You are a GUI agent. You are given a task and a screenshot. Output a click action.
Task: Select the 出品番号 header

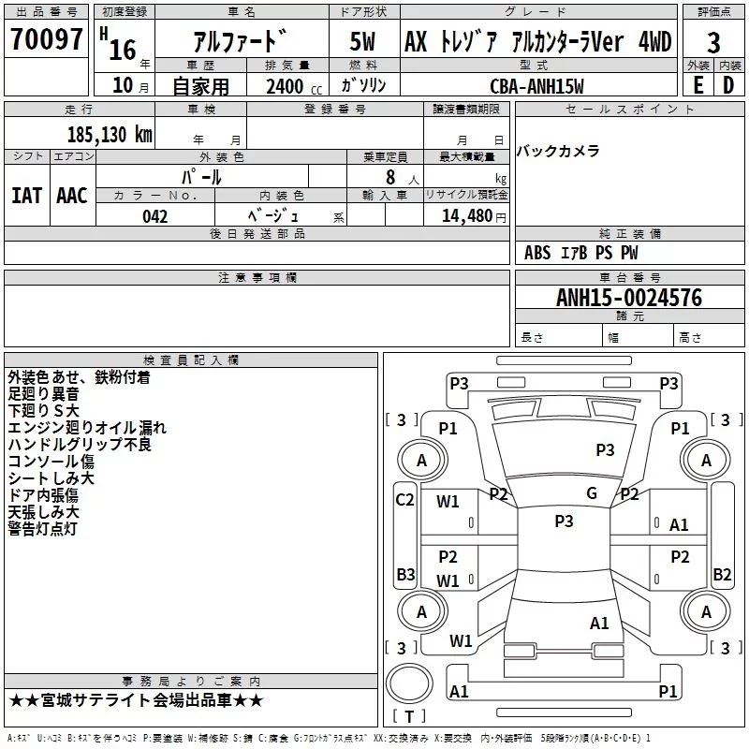[x=46, y=12]
